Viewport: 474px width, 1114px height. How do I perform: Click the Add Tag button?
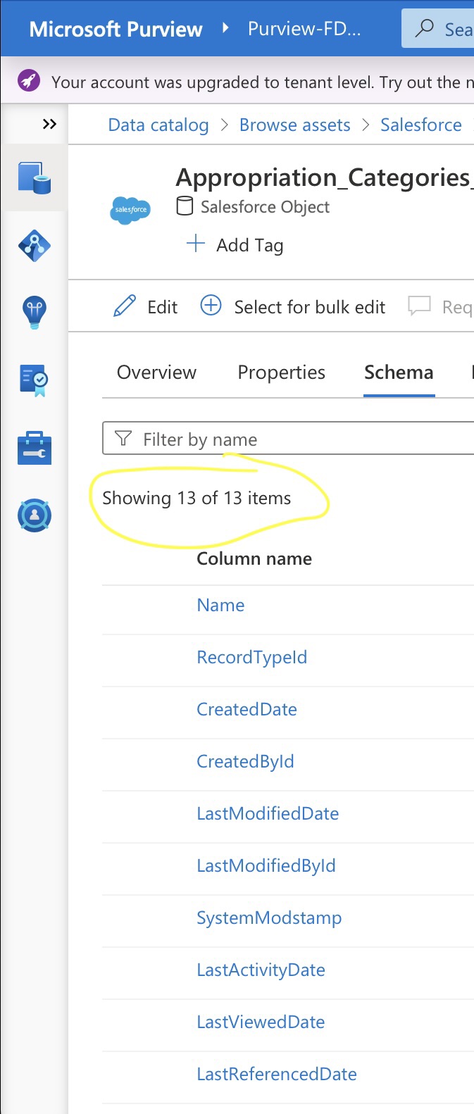235,244
